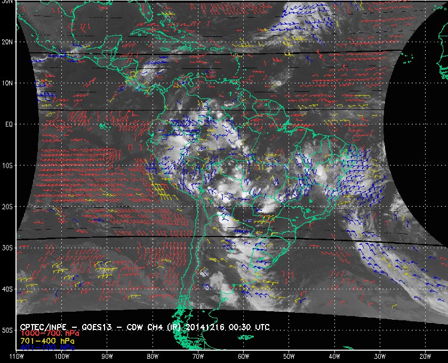Click the 80W longitude label
The image size is (448, 363).
pos(153,356)
